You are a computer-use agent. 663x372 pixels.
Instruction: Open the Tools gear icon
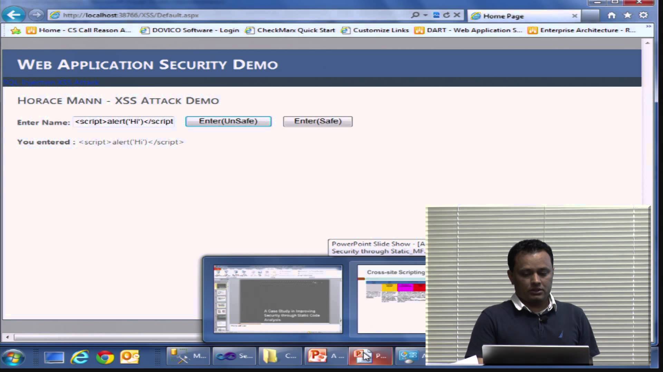643,15
